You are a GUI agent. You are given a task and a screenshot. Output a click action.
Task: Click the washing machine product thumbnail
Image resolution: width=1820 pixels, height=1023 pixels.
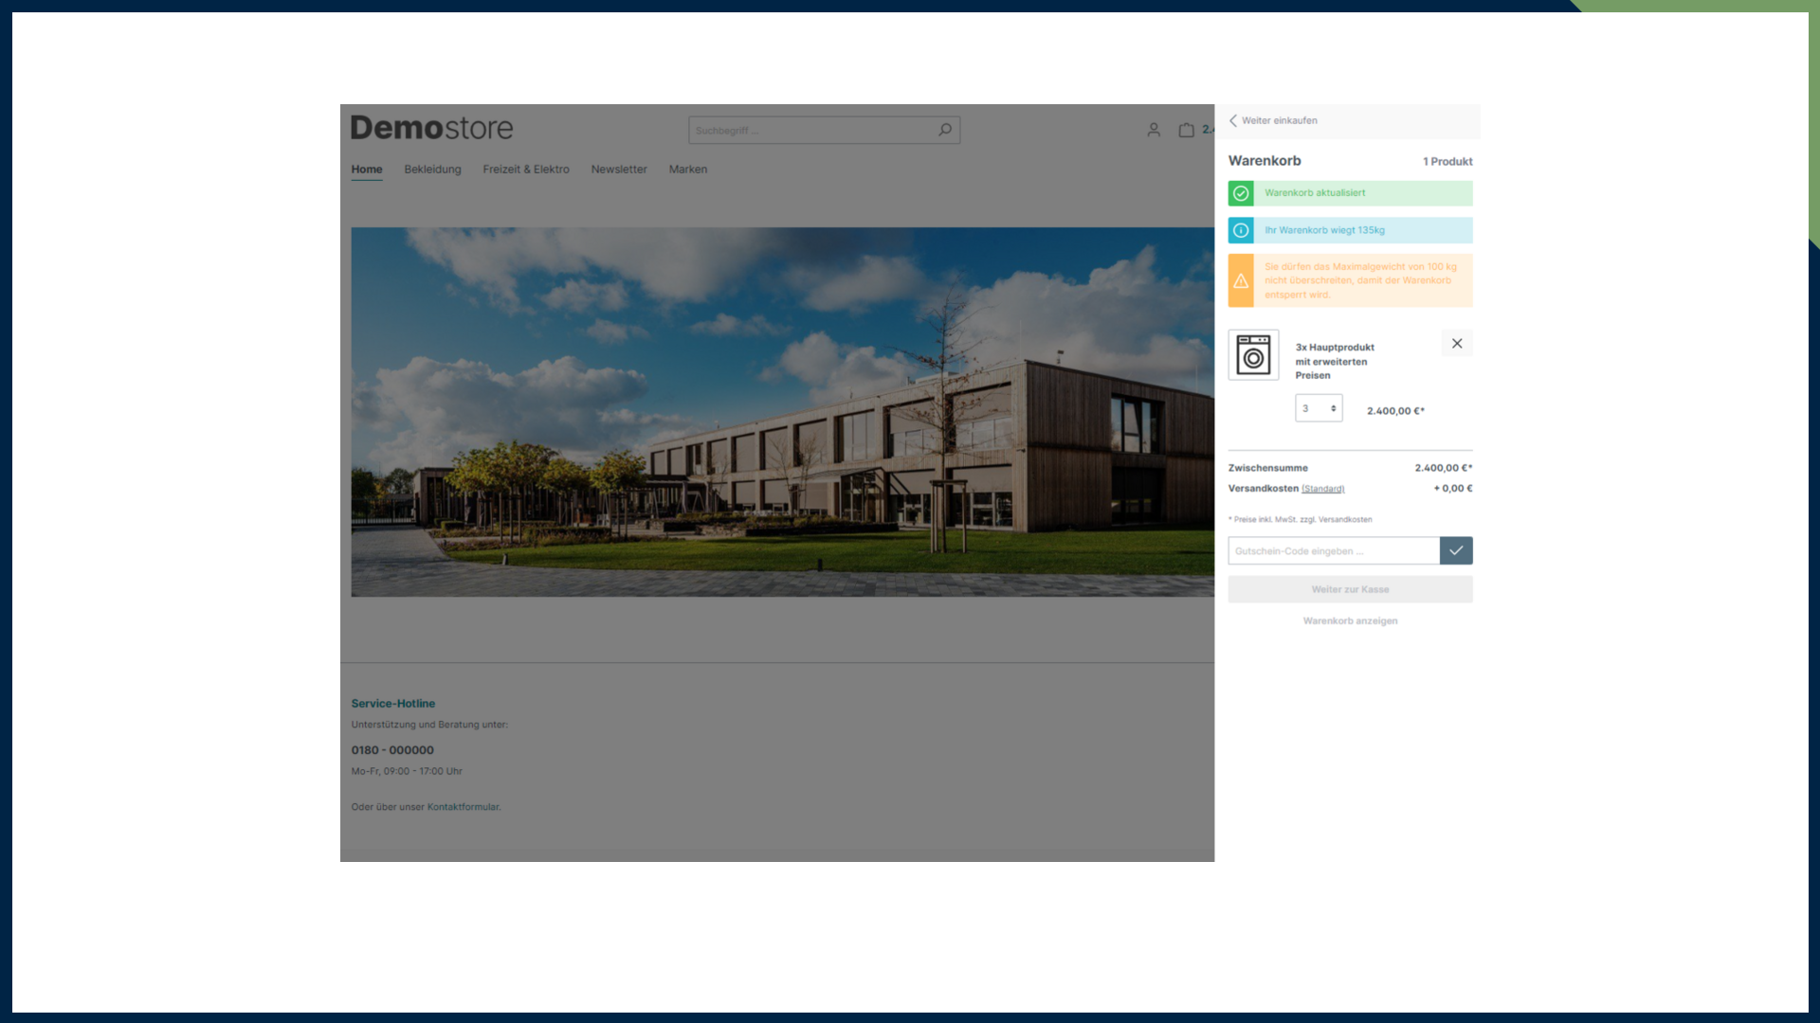pos(1253,355)
